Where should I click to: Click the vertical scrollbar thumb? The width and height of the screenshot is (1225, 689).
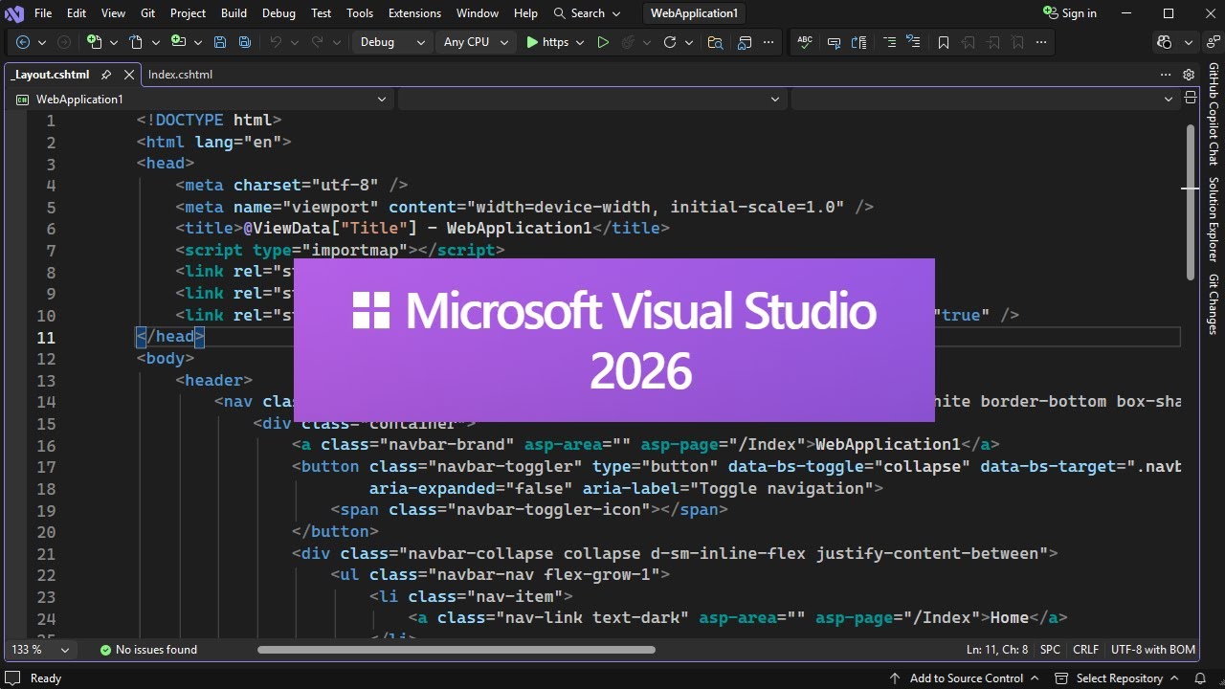[x=1191, y=201]
